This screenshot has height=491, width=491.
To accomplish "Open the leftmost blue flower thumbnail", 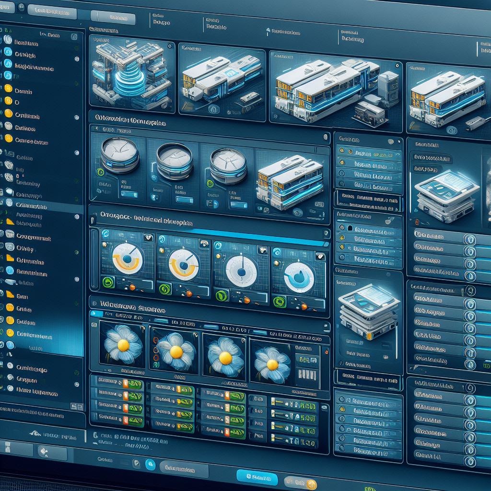I will (x=123, y=345).
